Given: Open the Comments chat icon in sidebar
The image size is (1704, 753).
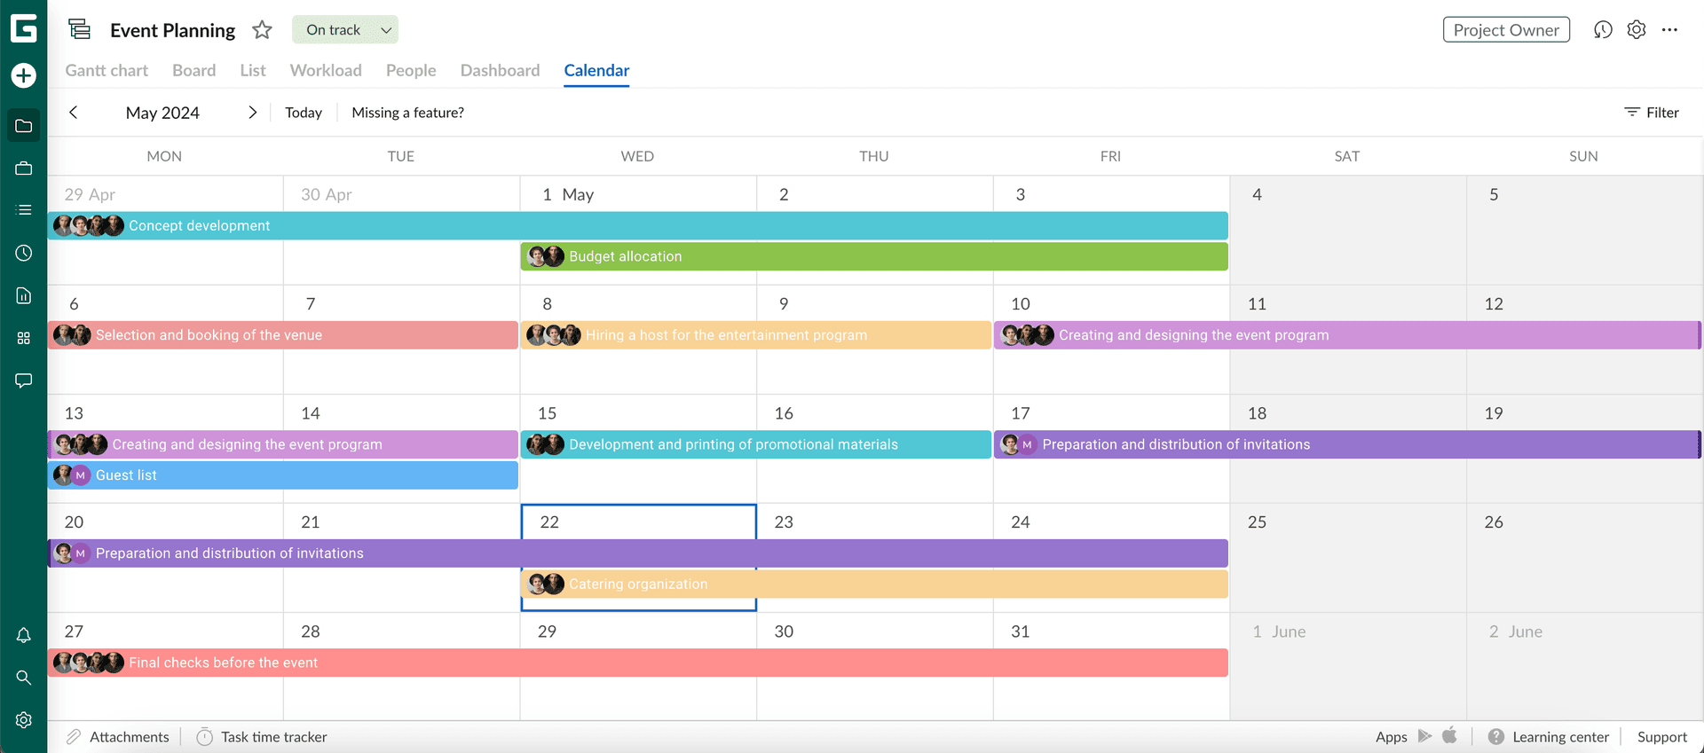Looking at the screenshot, I should [23, 380].
